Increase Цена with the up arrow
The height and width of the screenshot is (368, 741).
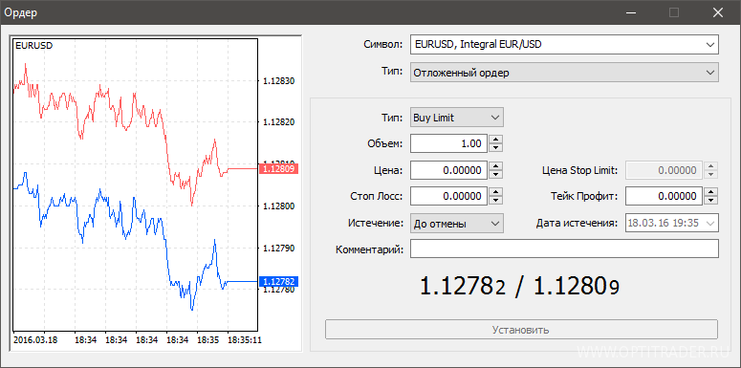[x=495, y=165]
